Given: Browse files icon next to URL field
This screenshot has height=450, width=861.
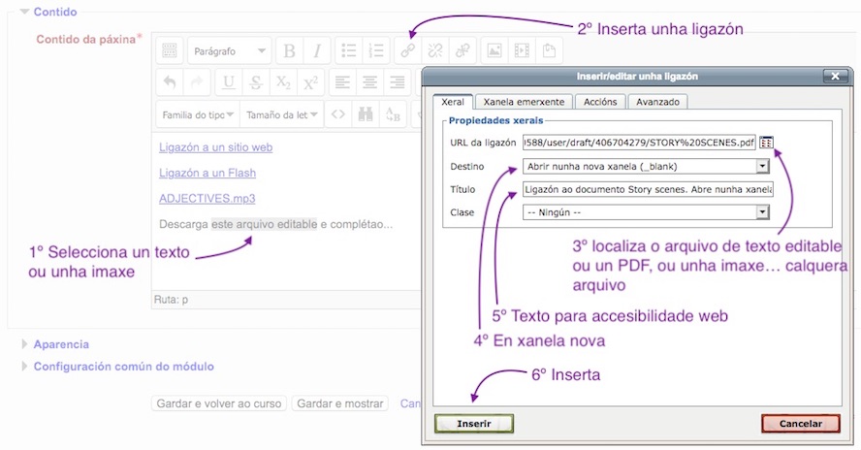Looking at the screenshot, I should point(766,143).
